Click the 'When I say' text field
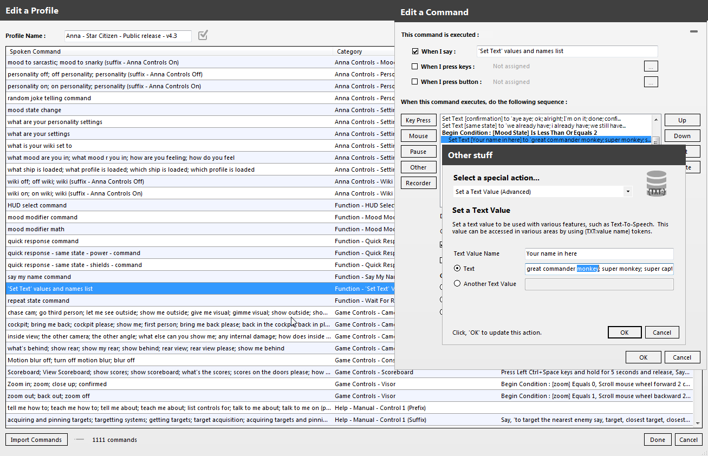The image size is (708, 456). (567, 51)
